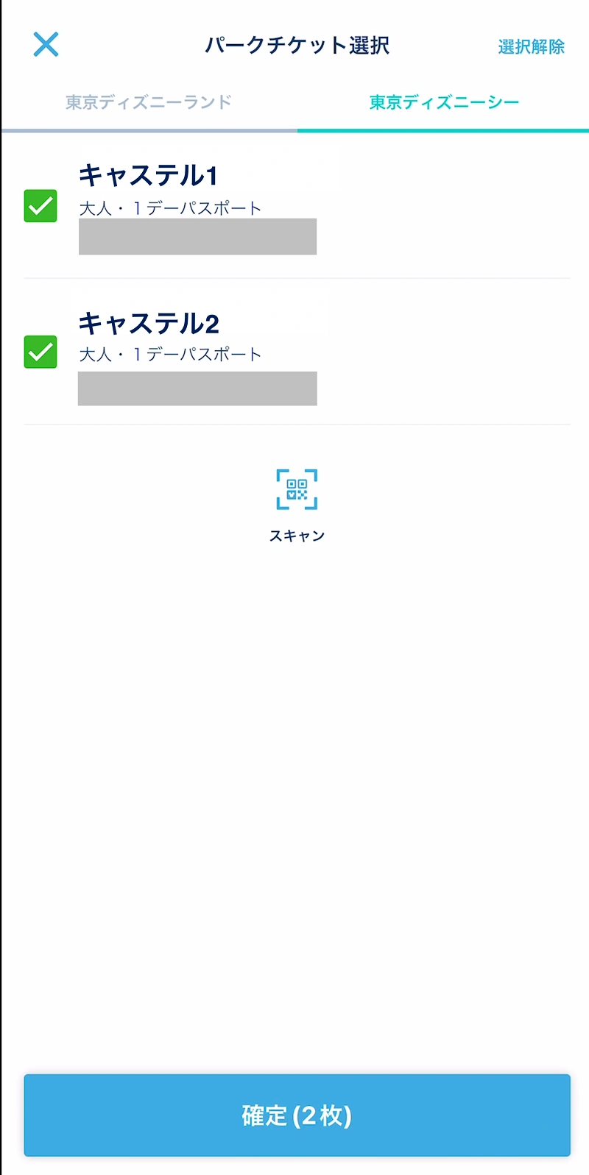Uncheck the キャステル1 ticket checkbox

40,206
